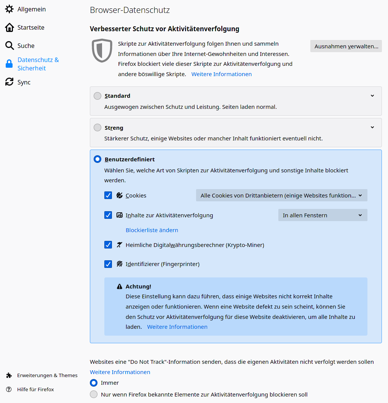Click the Datenschutz lock icon
Image resolution: width=388 pixels, height=403 pixels.
[10, 64]
